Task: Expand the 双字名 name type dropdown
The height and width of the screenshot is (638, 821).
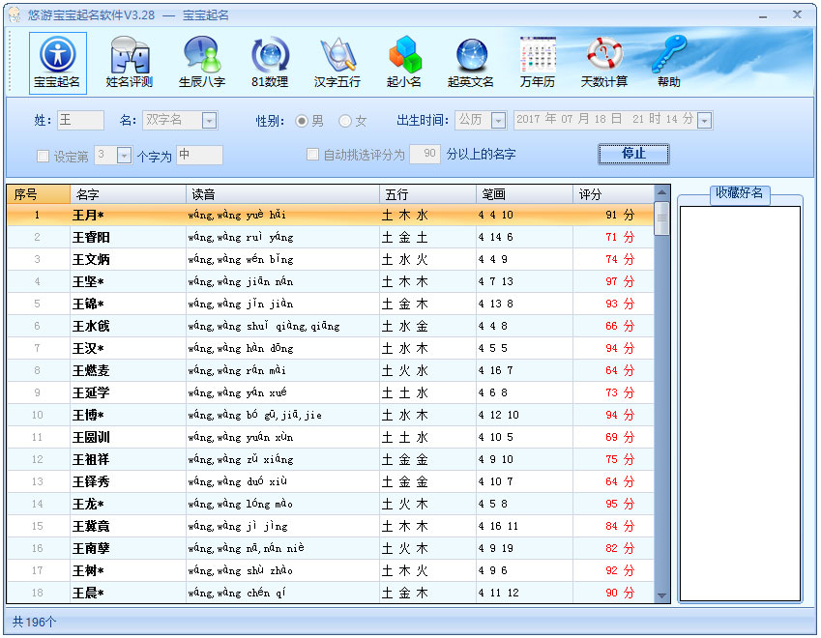Action: pos(209,121)
